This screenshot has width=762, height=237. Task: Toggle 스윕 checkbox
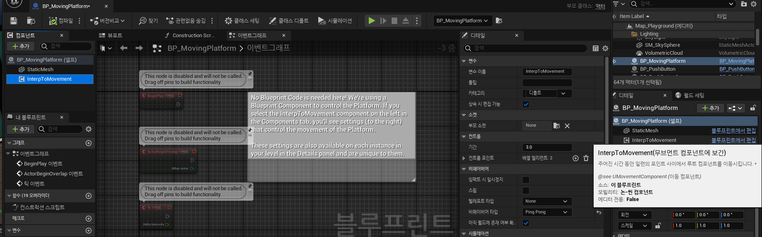526,191
